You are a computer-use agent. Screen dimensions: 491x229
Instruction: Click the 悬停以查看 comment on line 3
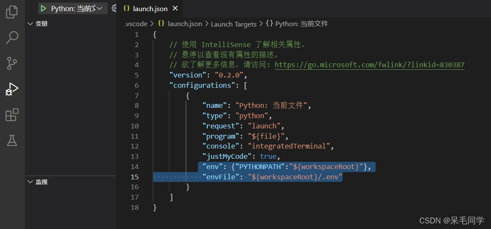click(x=224, y=55)
